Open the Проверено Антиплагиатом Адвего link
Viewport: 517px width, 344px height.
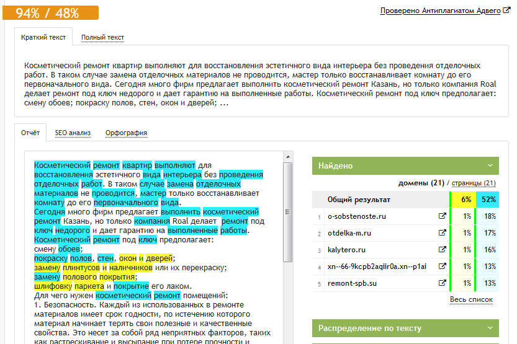[440, 11]
